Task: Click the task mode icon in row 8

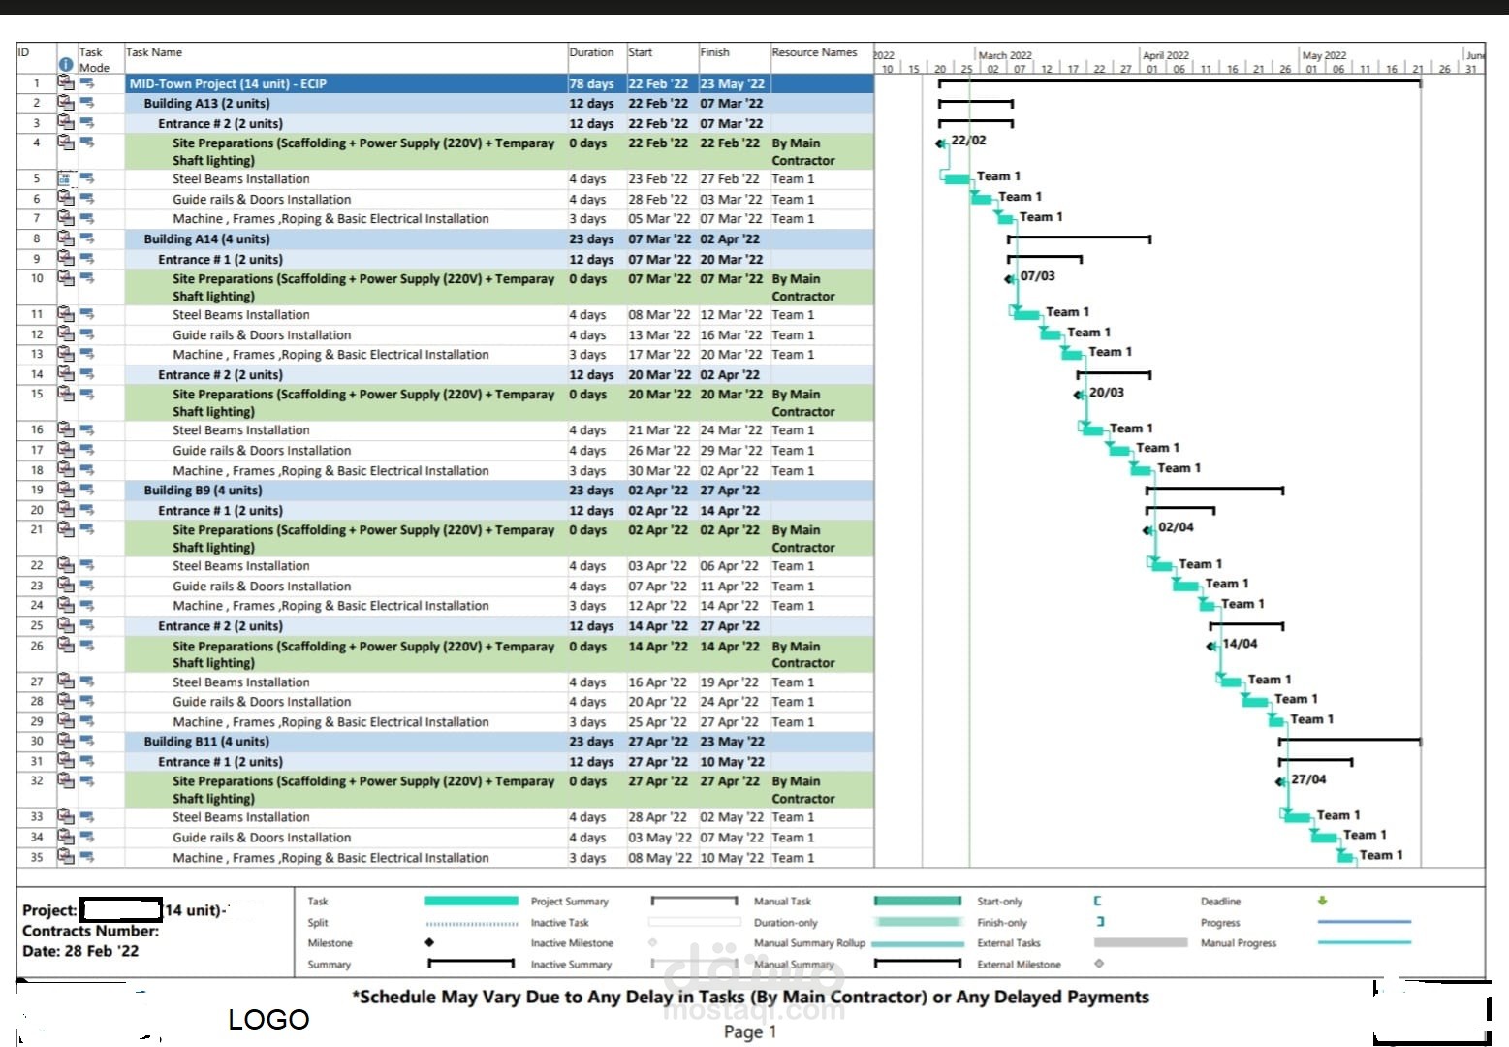Action: tap(87, 238)
